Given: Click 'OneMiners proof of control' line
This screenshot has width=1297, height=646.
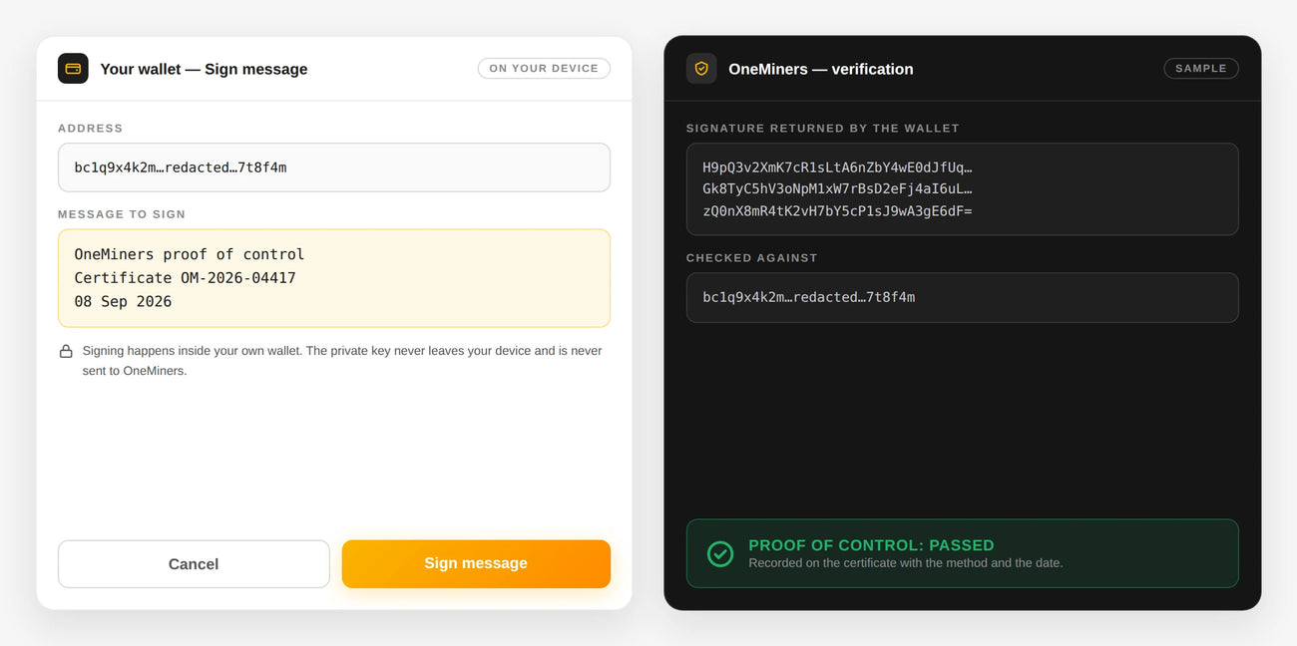Looking at the screenshot, I should click(190, 254).
